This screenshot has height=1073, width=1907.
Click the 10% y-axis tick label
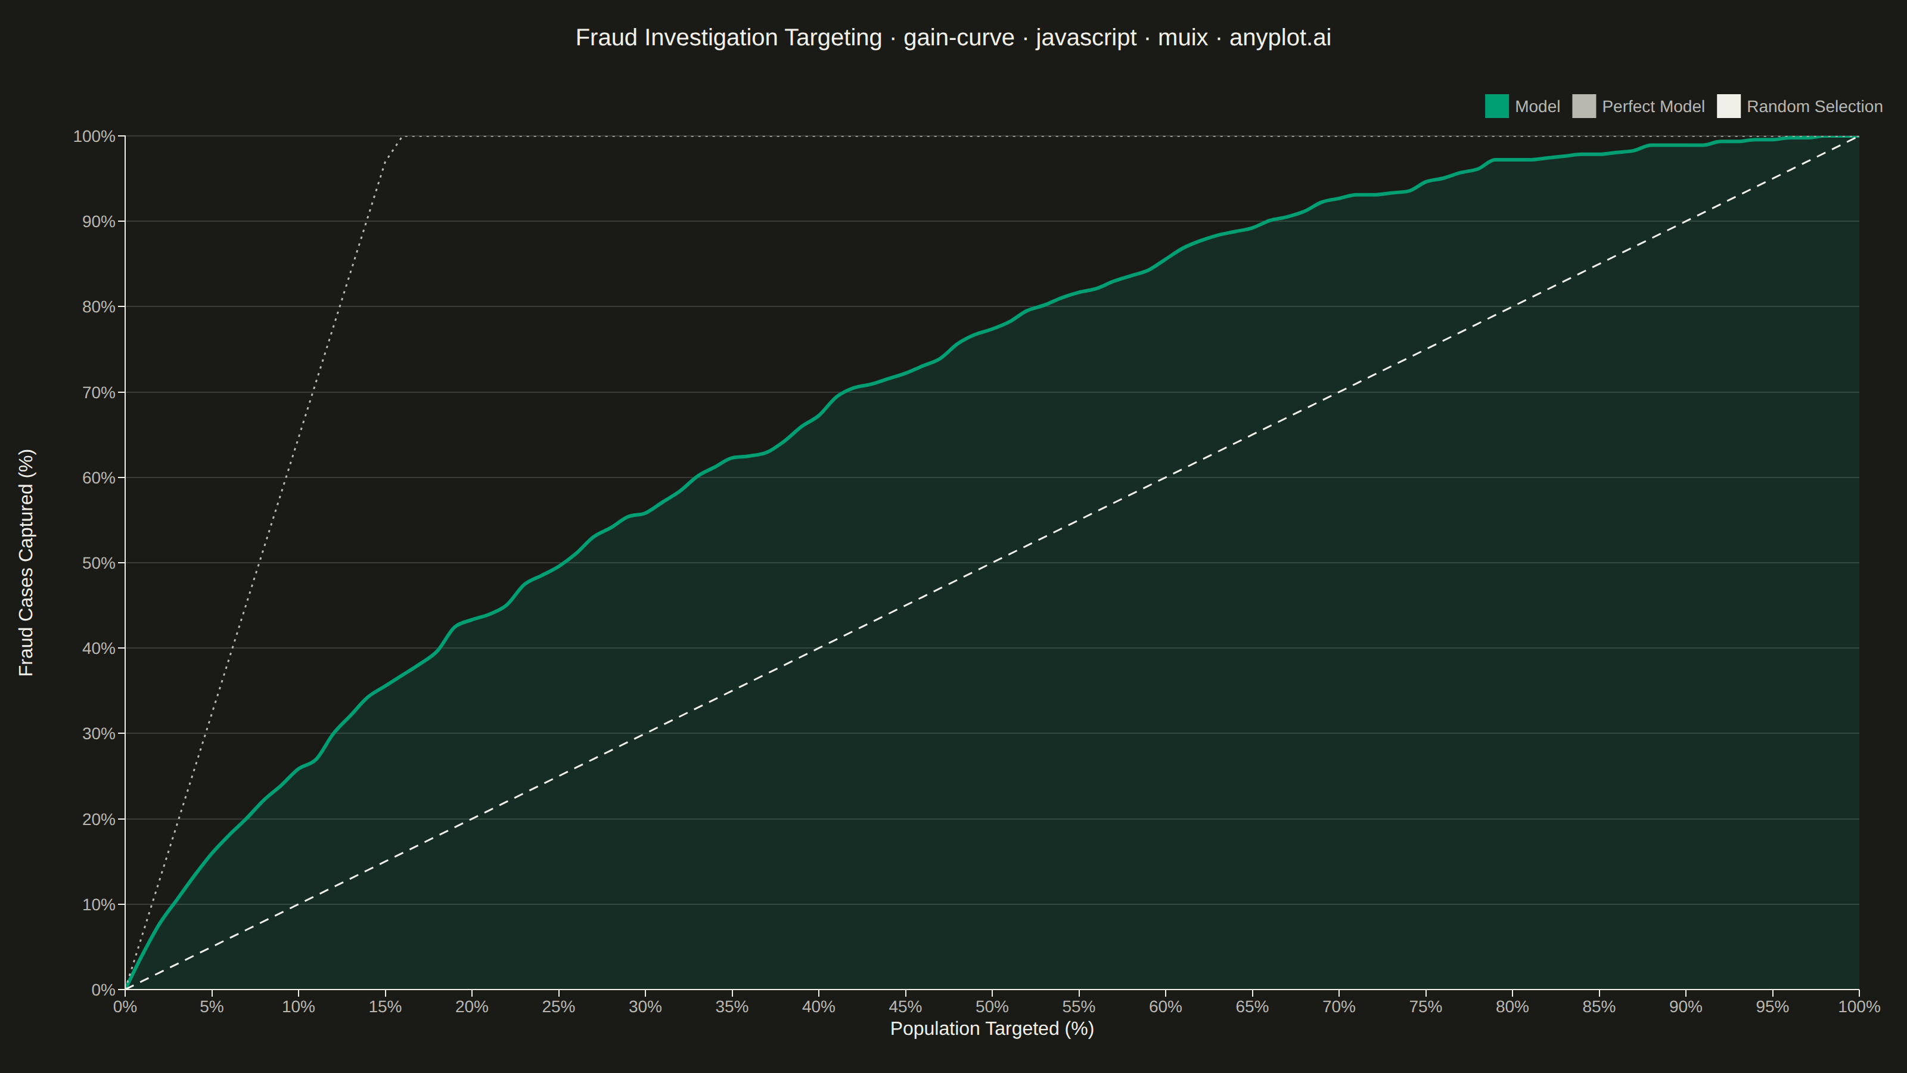point(98,904)
